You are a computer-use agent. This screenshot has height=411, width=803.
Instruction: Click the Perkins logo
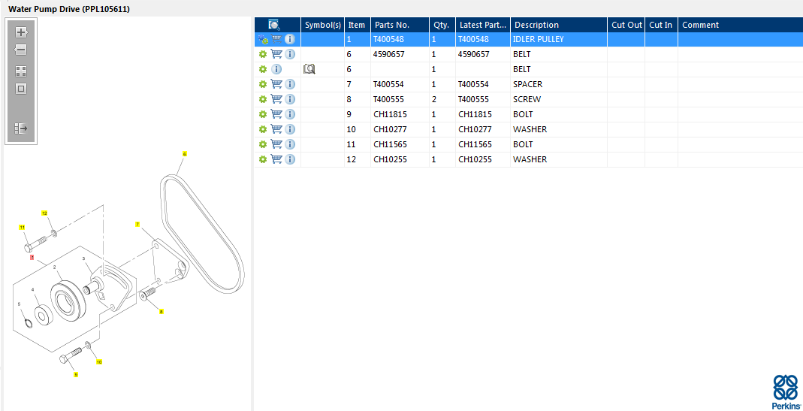coord(785,391)
